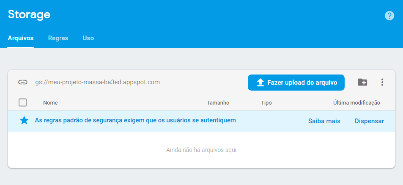Click the Última modificação column header
Screen dimensions: 403x185
(x=356, y=103)
